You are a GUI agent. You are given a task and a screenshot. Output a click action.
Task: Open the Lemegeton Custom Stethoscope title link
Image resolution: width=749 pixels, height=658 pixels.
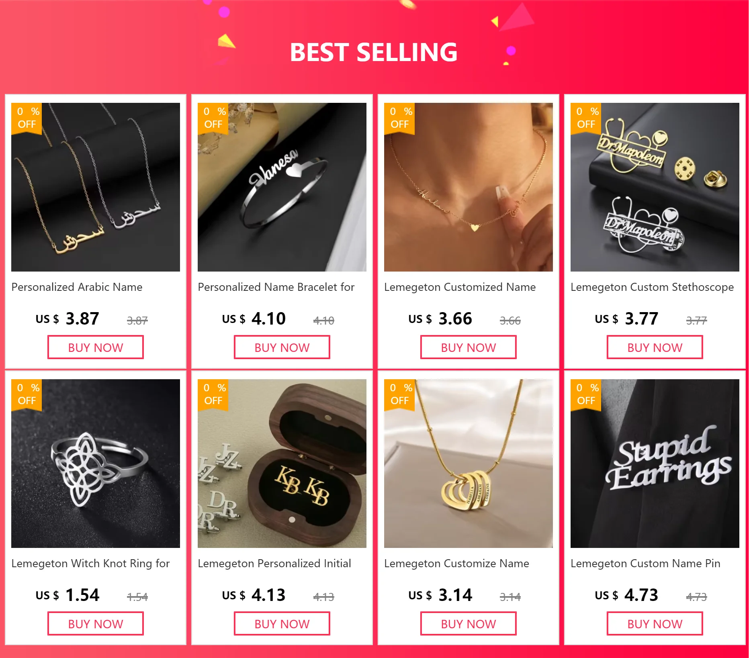(x=652, y=288)
